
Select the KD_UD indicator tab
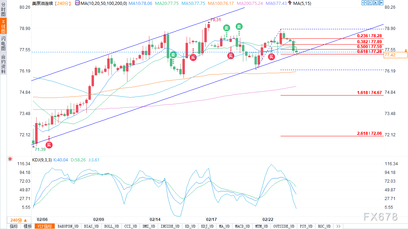(x=190, y=226)
